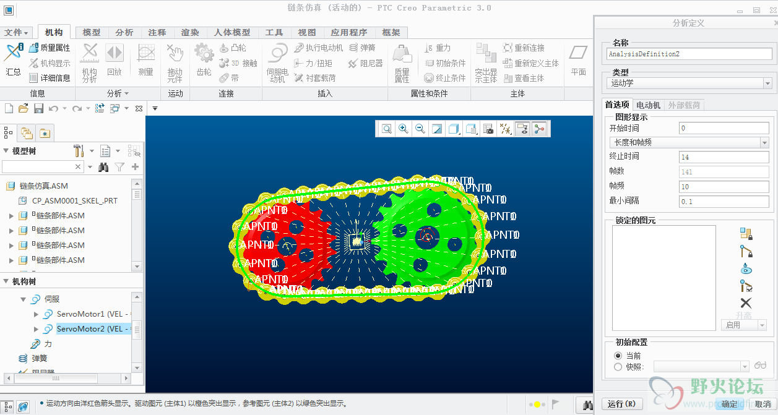Viewport: 778px width, 415px height.
Task: Click the 凸轮 cam connection
Action: (233, 48)
